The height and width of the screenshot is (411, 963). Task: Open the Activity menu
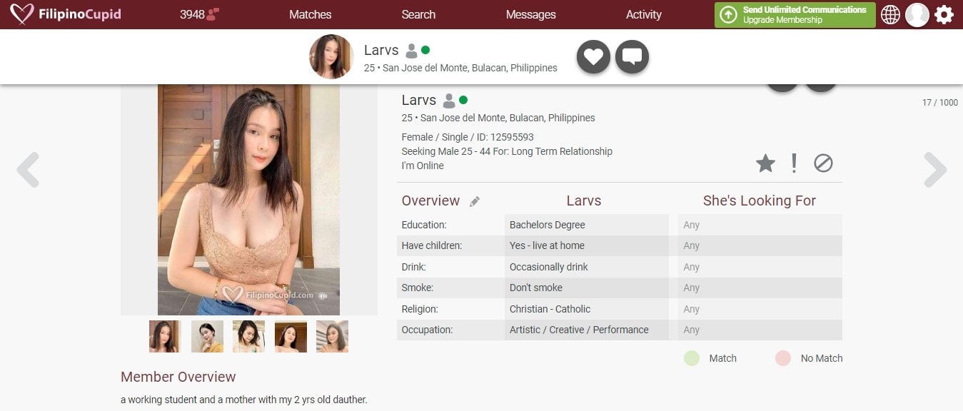[x=643, y=14]
